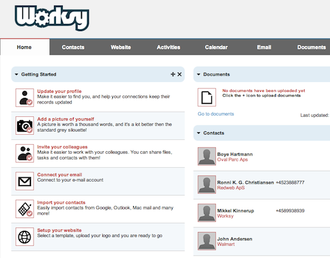The image size is (330, 258).
Task: Follow the Go to documents link
Action: pos(216,114)
